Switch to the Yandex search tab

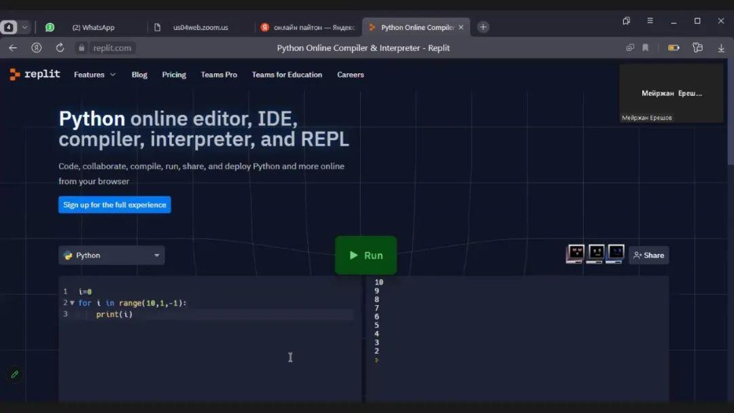(x=308, y=28)
